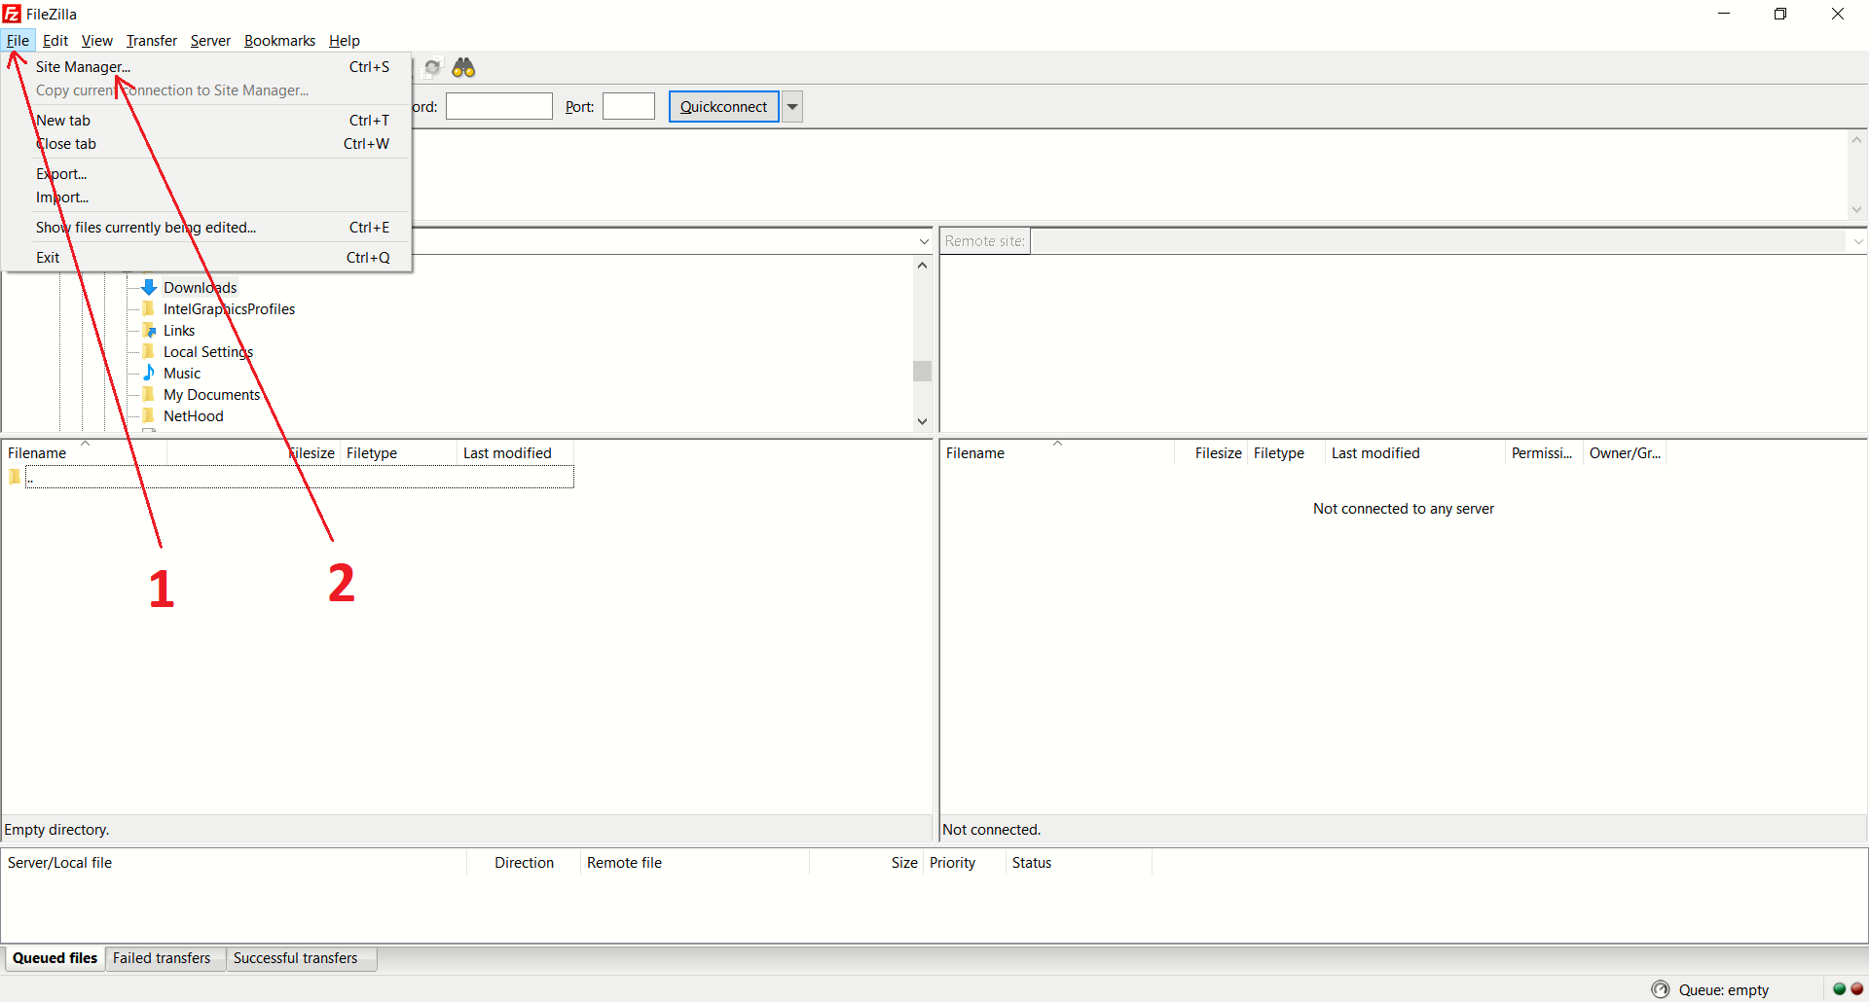Click the Quickconnect button

(x=724, y=107)
